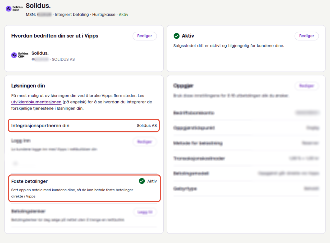330x243 pixels.
Task: Click the Salgsstedet ditt er aktivt description
Action: pyautogui.click(x=229, y=46)
